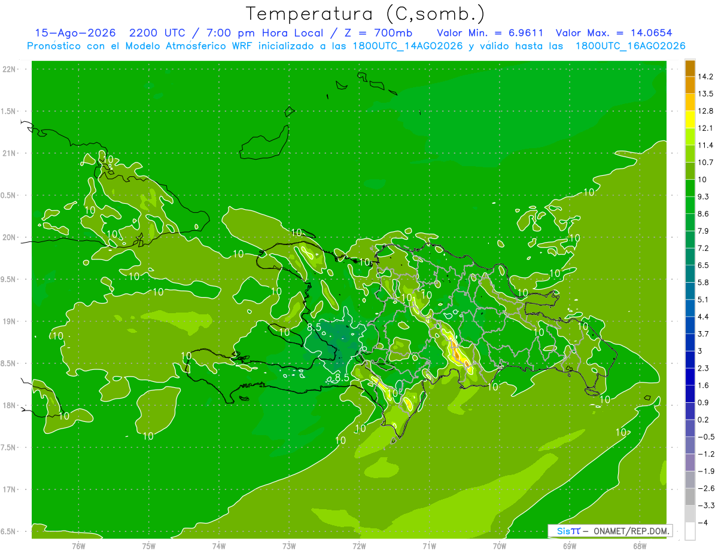This screenshot has height=554, width=718.
Task: Click the 'ONAMET/REP.DOM.' logo label
Action: [632, 531]
